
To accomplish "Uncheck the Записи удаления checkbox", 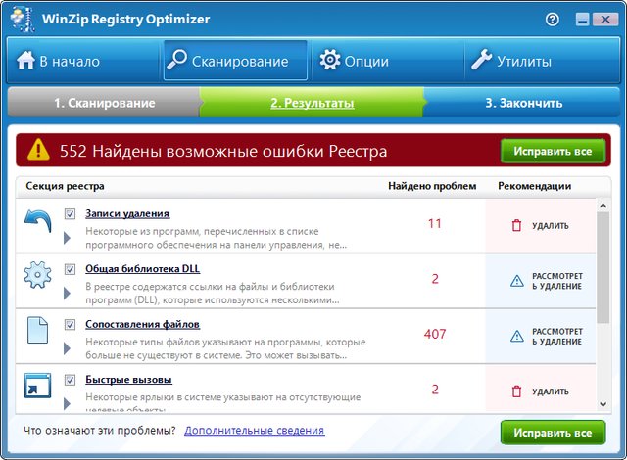I will (x=70, y=213).
